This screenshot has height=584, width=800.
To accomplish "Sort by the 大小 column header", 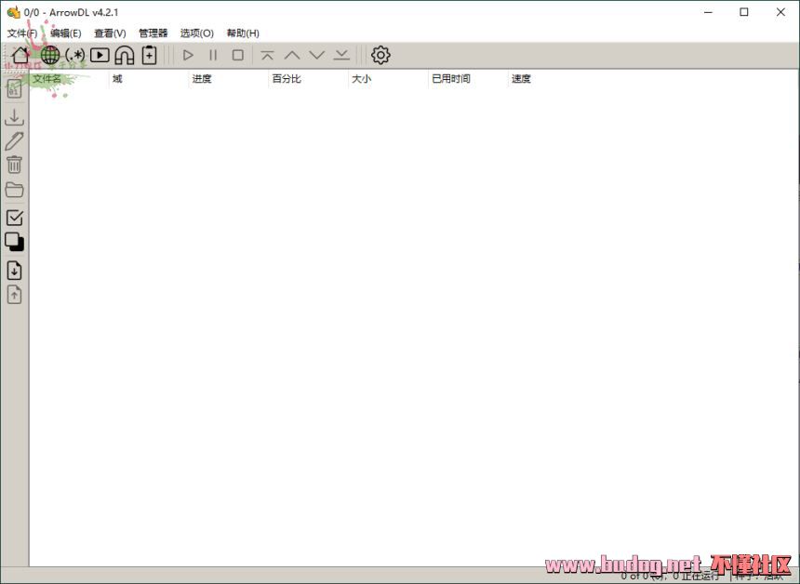I will click(388, 78).
